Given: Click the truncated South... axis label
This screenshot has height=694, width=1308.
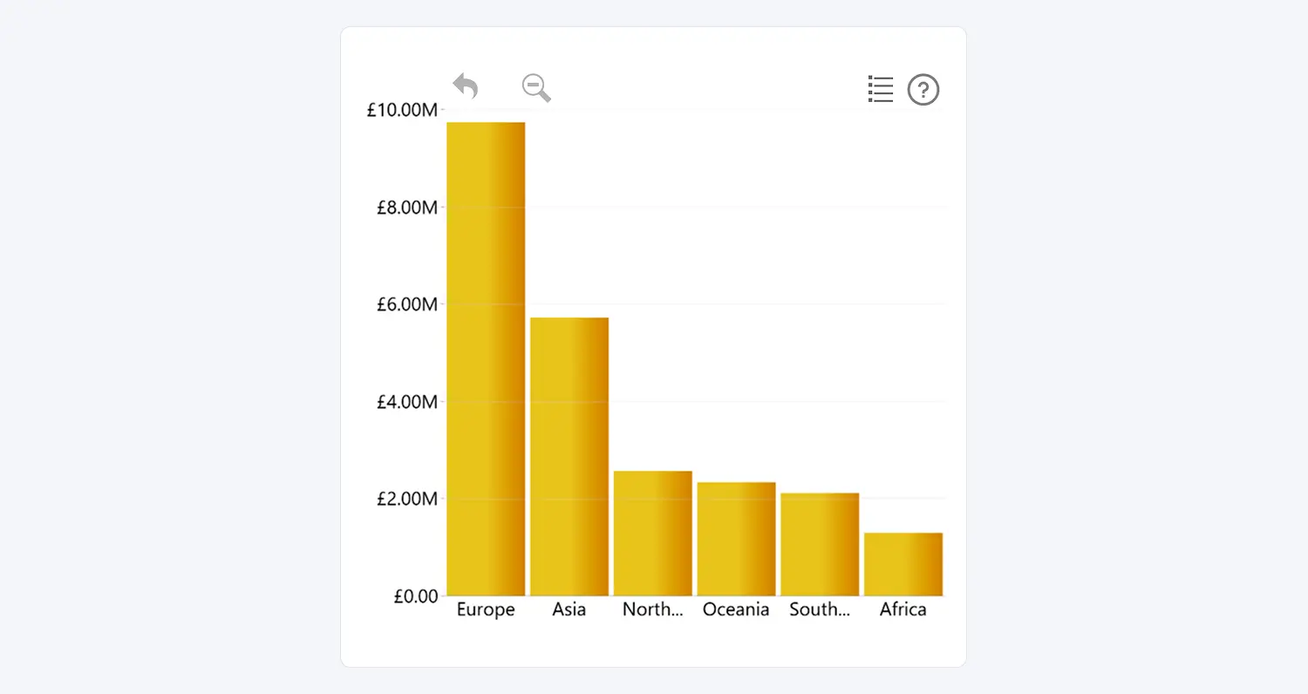Looking at the screenshot, I should coord(820,609).
